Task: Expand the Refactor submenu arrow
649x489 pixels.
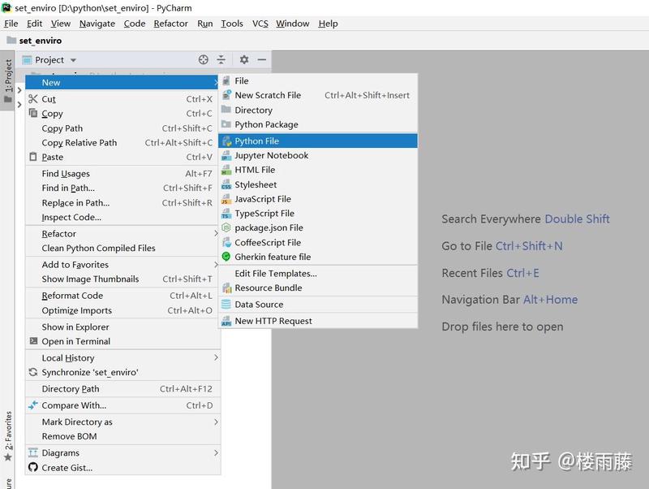Action: 216,233
